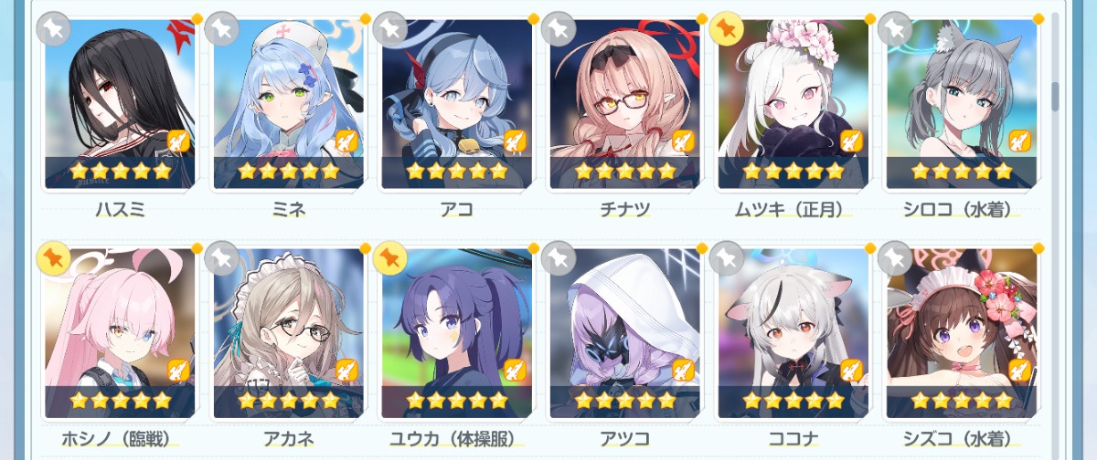
Task: Pin the ミネ character card
Action: click(221, 29)
